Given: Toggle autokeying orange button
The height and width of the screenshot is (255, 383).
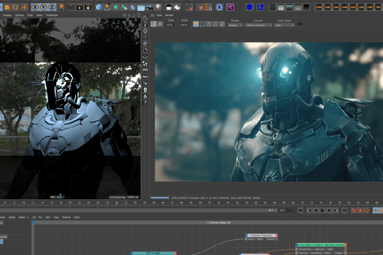Looking at the screenshot, I should (360, 210).
